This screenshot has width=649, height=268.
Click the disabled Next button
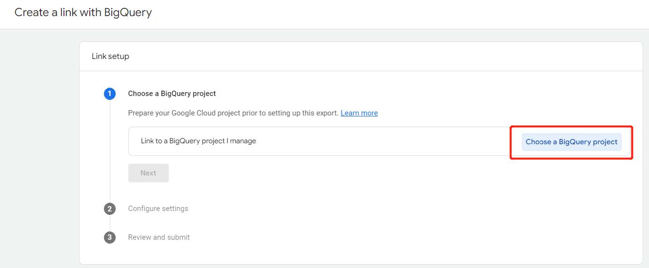pos(148,173)
